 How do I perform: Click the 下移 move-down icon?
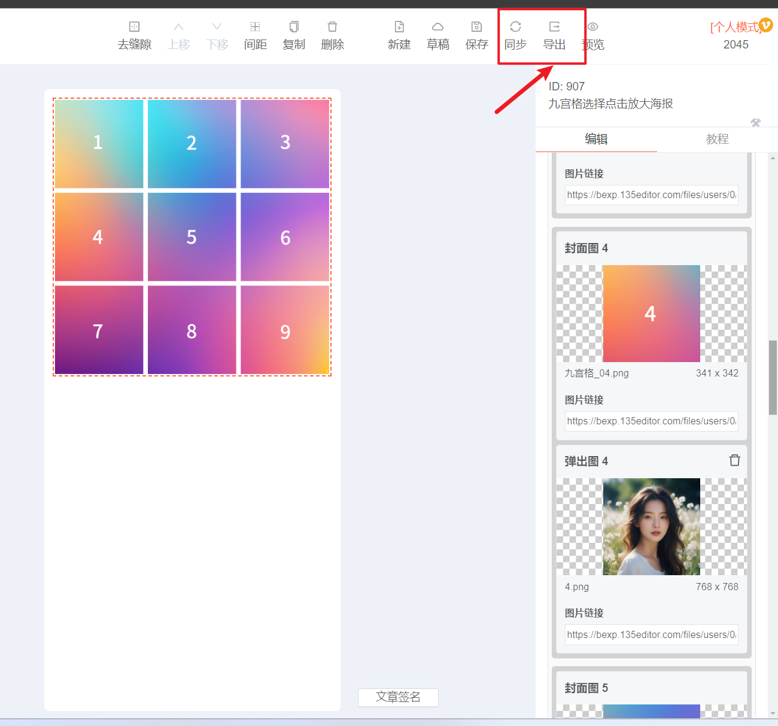(217, 27)
